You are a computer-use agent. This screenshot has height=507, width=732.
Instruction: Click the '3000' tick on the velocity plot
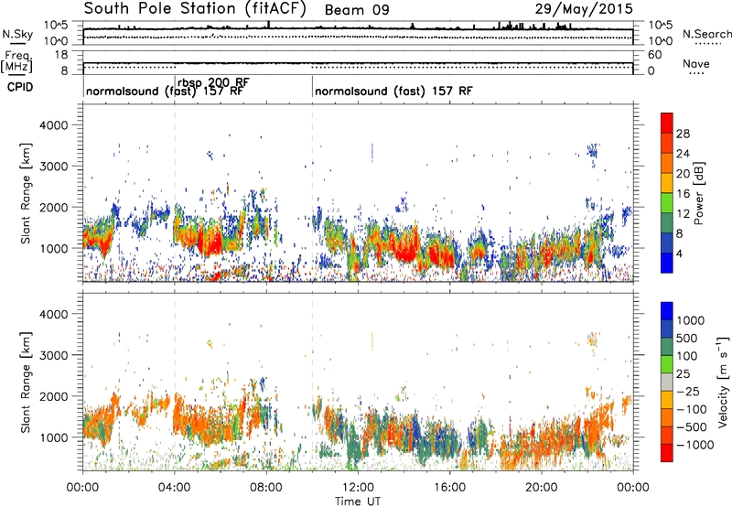tap(54, 355)
